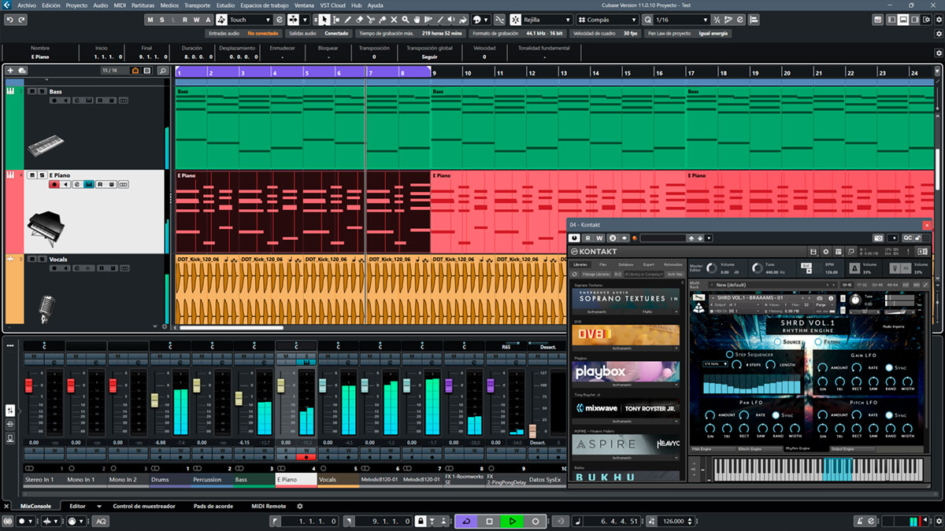The image size is (945, 531).
Task: Select the Object Selection arrow tool
Action: [x=325, y=20]
